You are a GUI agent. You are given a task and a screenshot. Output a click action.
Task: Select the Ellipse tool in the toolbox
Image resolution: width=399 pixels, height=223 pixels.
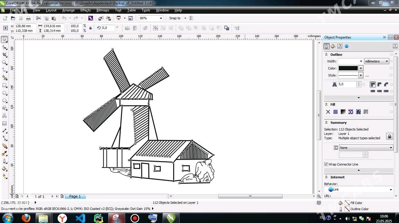click(4, 93)
